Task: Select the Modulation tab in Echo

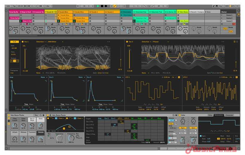Action: pos(219,115)
